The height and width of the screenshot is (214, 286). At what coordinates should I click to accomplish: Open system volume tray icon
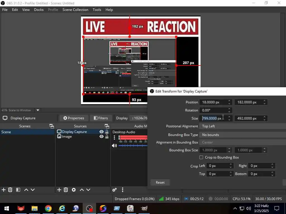click(x=248, y=208)
